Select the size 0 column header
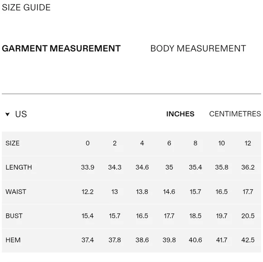 88,143
